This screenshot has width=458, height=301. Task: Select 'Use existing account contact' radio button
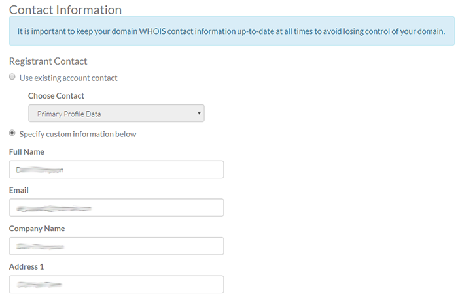coord(12,77)
